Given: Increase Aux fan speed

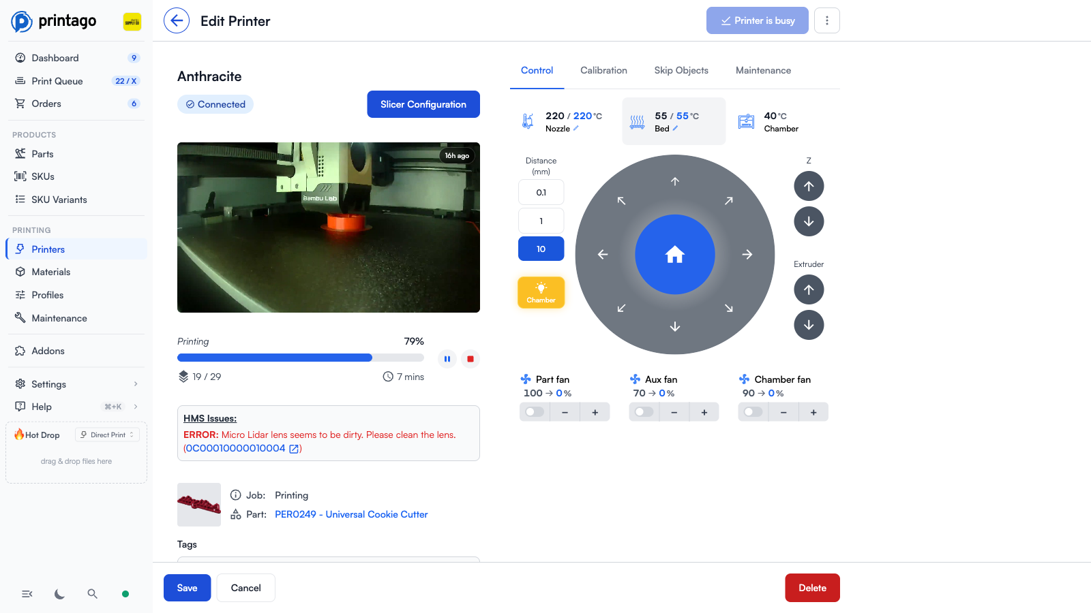Looking at the screenshot, I should point(704,412).
